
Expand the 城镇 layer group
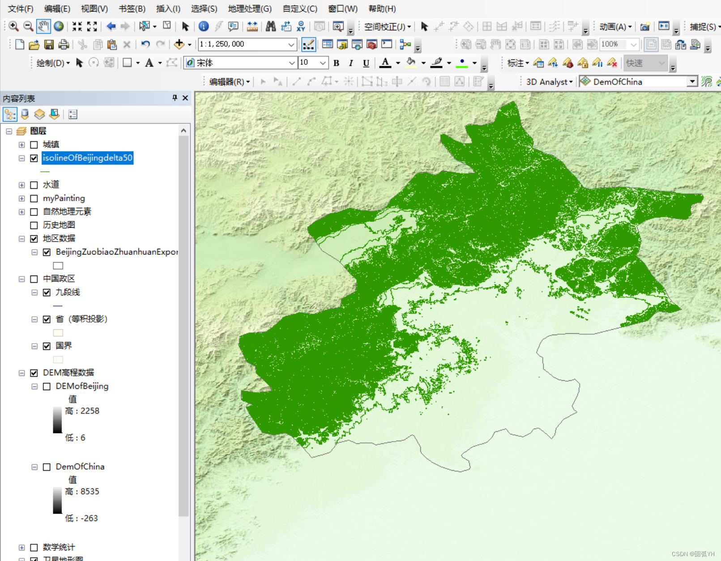(x=21, y=144)
